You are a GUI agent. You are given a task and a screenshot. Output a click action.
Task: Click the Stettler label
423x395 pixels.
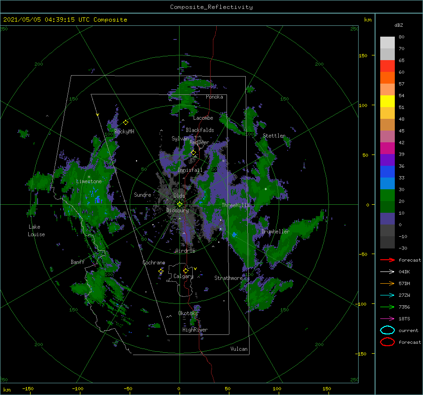pos(274,136)
